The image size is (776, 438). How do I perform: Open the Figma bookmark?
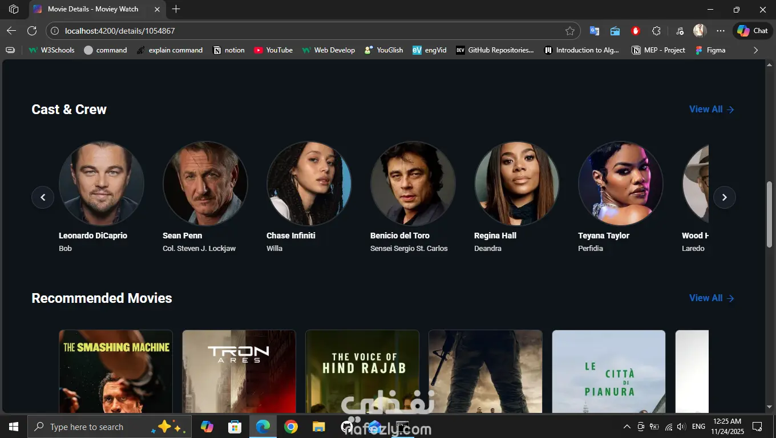point(710,50)
